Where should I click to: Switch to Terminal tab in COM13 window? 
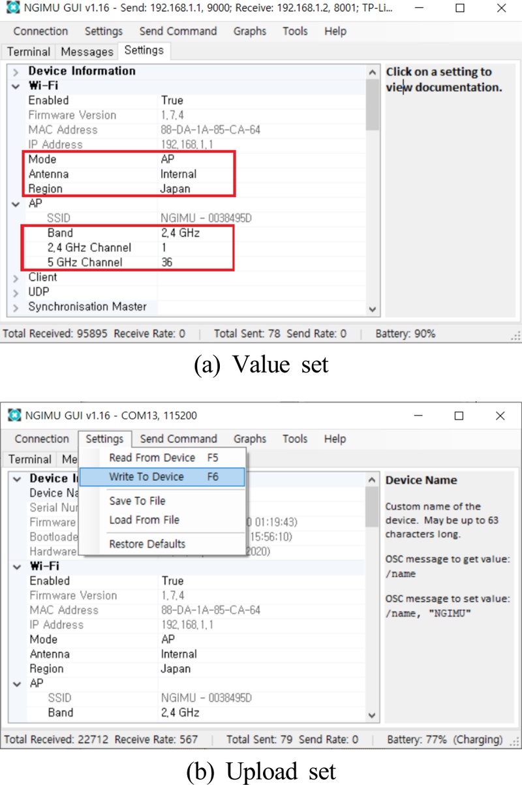tap(30, 459)
